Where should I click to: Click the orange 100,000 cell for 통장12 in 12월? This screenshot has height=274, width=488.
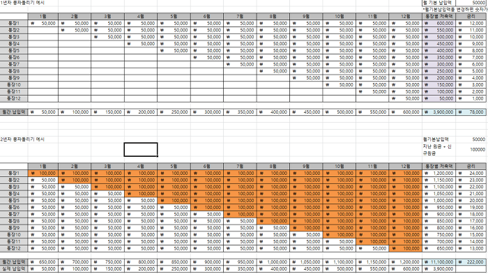[x=406, y=249]
